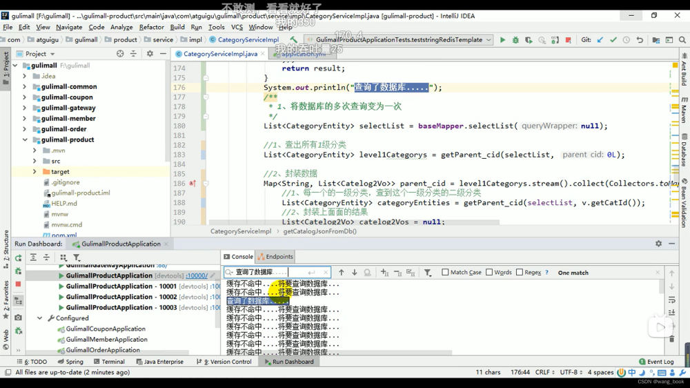Stop the running process from main toolbar
690x388 pixels.
[568, 39]
